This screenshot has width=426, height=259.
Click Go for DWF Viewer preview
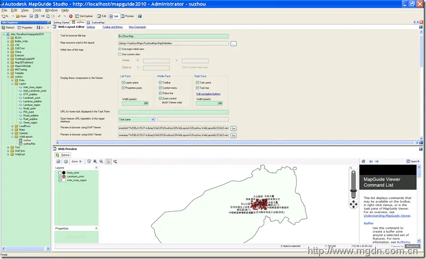click(x=233, y=129)
